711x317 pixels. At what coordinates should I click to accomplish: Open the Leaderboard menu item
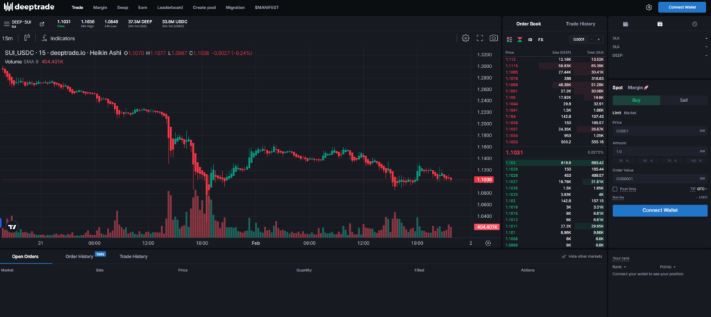pos(170,7)
